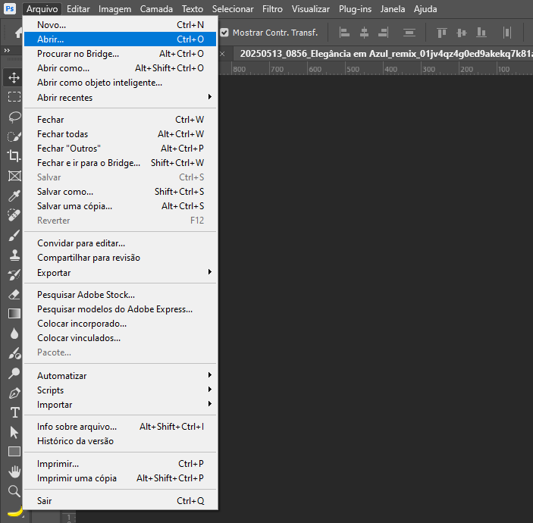Open the Editar menu

78,9
